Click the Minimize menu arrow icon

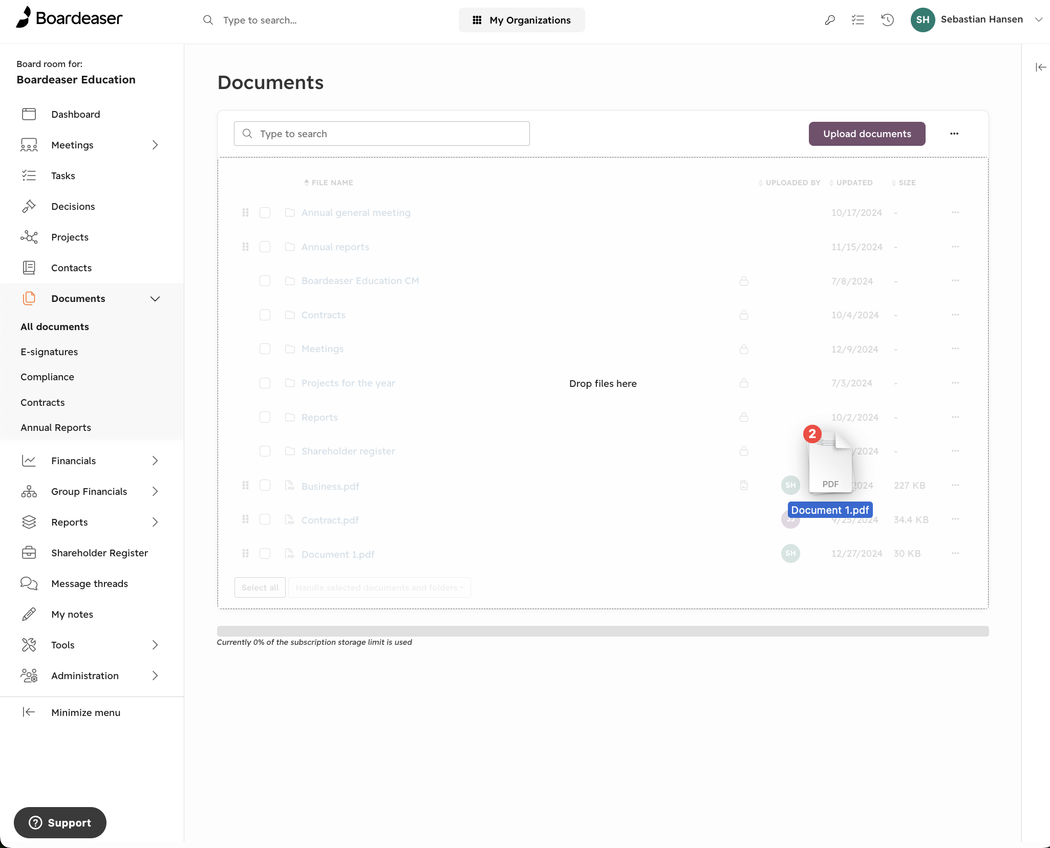29,712
